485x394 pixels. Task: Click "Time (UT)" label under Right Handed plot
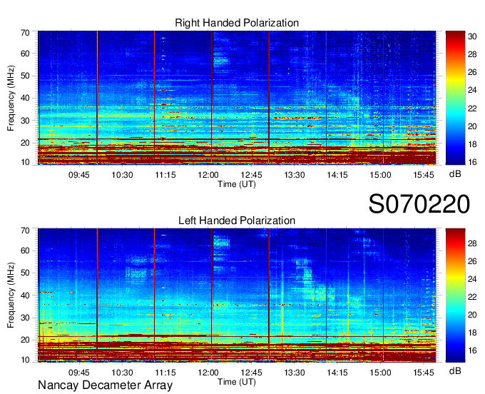237,184
